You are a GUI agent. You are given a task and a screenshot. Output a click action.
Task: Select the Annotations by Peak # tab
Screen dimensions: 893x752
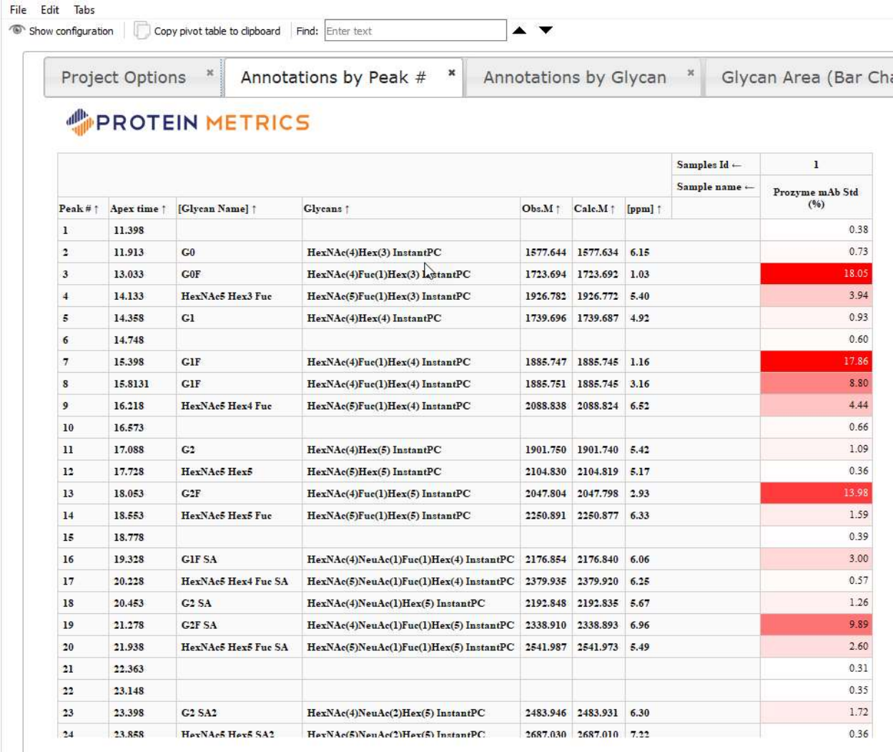click(333, 77)
